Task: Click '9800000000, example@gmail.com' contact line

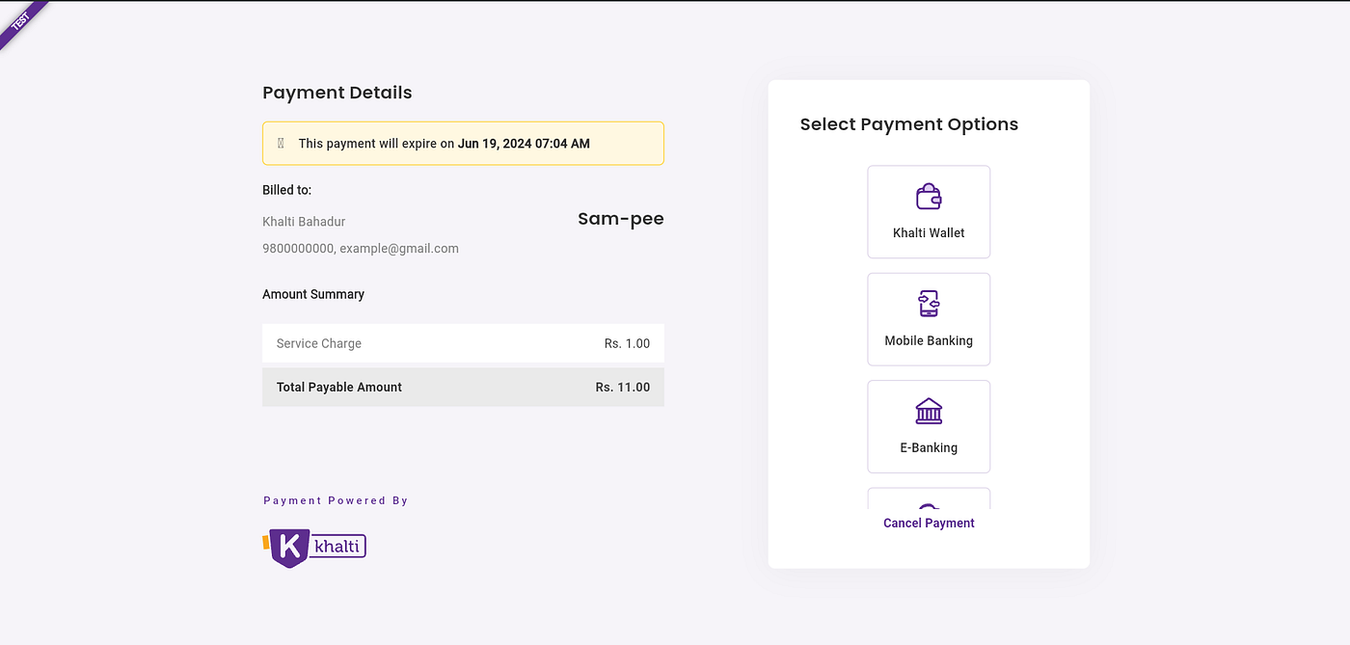Action: pos(361,249)
